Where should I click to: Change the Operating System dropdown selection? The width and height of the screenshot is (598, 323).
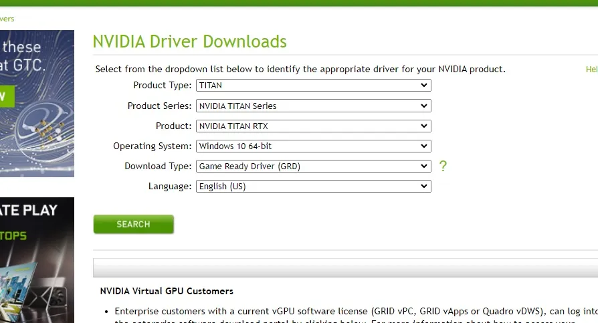(314, 146)
